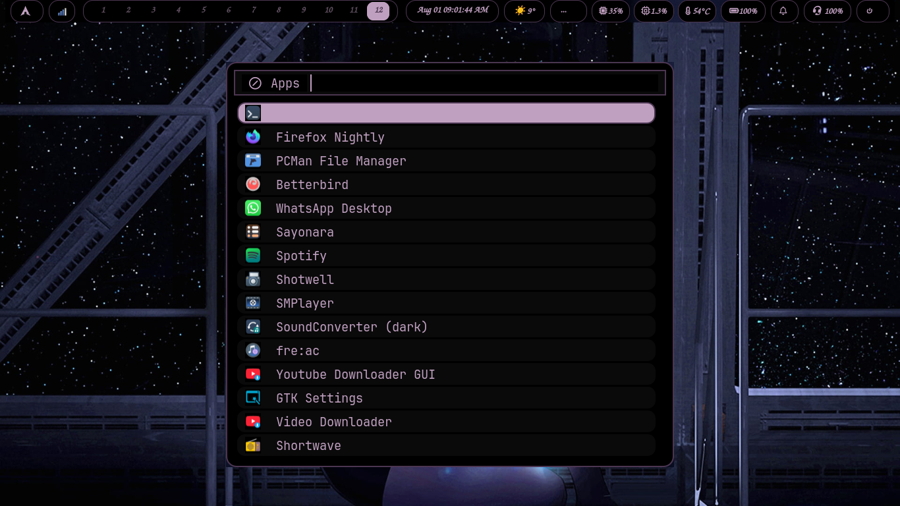Switch to workspace 1
900x506 pixels.
tap(103, 11)
